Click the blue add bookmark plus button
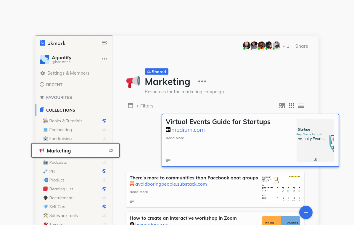Image resolution: width=354 pixels, height=225 pixels. click(306, 212)
